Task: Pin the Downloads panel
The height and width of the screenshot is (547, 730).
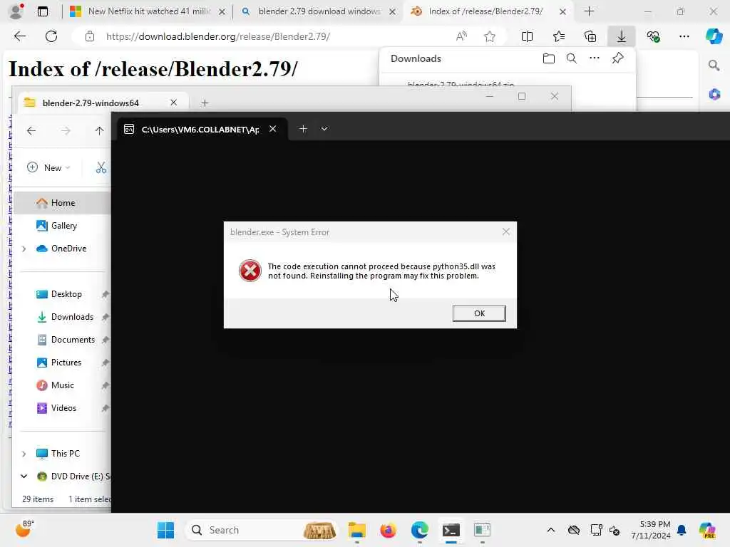Action: click(617, 58)
